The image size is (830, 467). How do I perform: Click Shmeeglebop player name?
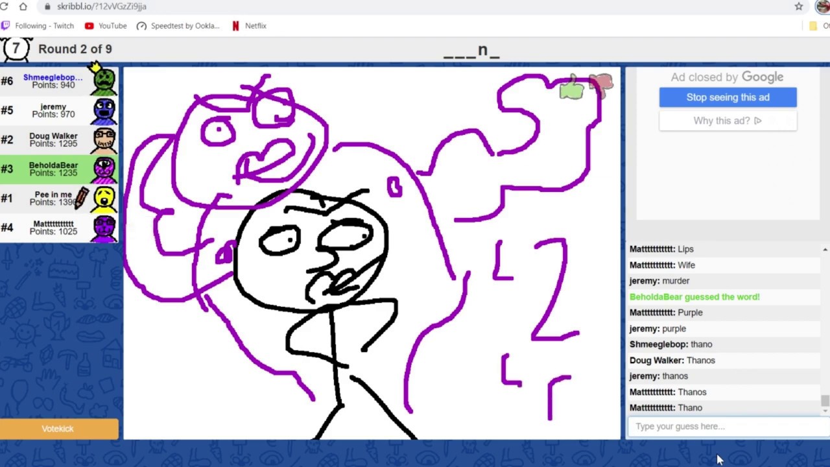pyautogui.click(x=53, y=77)
